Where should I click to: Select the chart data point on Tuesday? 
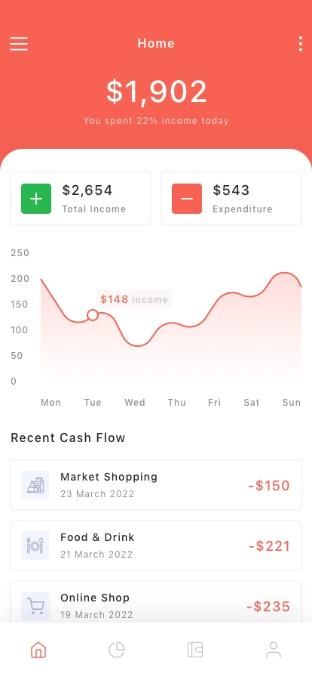(92, 315)
